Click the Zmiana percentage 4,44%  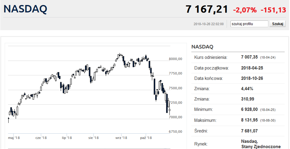coord(247,89)
